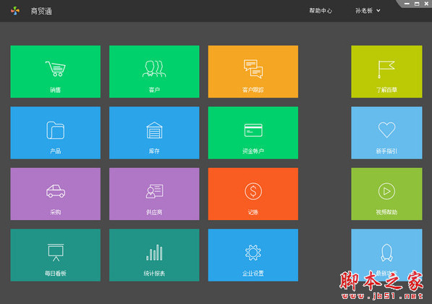The image size is (432, 304).
Task: Open the 统计报表 bar chart tile
Action: point(154,256)
